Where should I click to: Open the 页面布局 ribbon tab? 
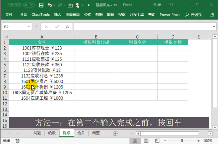pos(73,15)
